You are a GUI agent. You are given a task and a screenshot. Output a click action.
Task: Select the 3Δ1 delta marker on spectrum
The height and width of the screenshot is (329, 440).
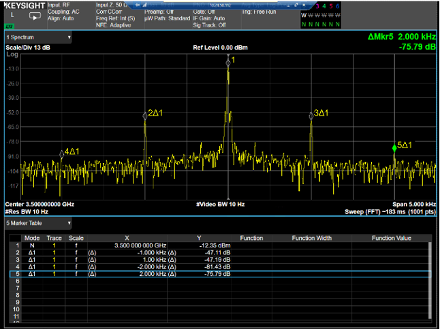coord(311,116)
